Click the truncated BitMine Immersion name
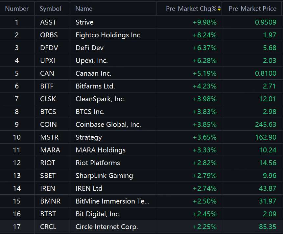The height and width of the screenshot is (234, 283). point(112,201)
